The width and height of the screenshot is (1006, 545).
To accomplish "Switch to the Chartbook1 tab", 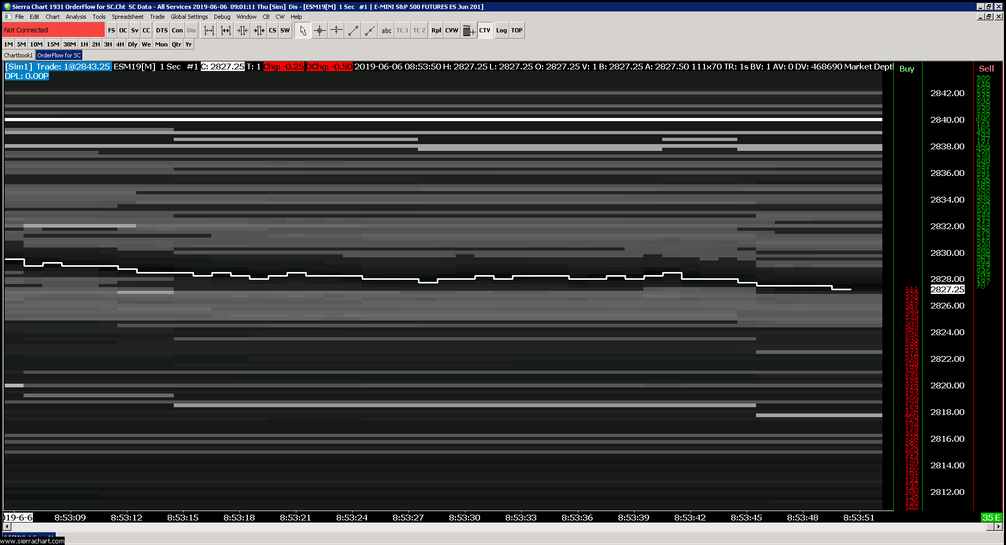I will point(18,55).
